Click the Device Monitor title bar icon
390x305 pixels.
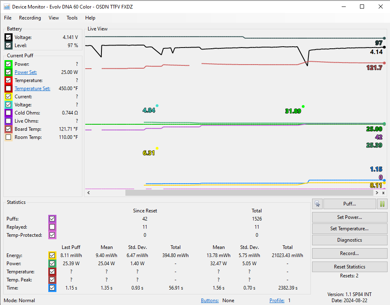click(6, 6)
